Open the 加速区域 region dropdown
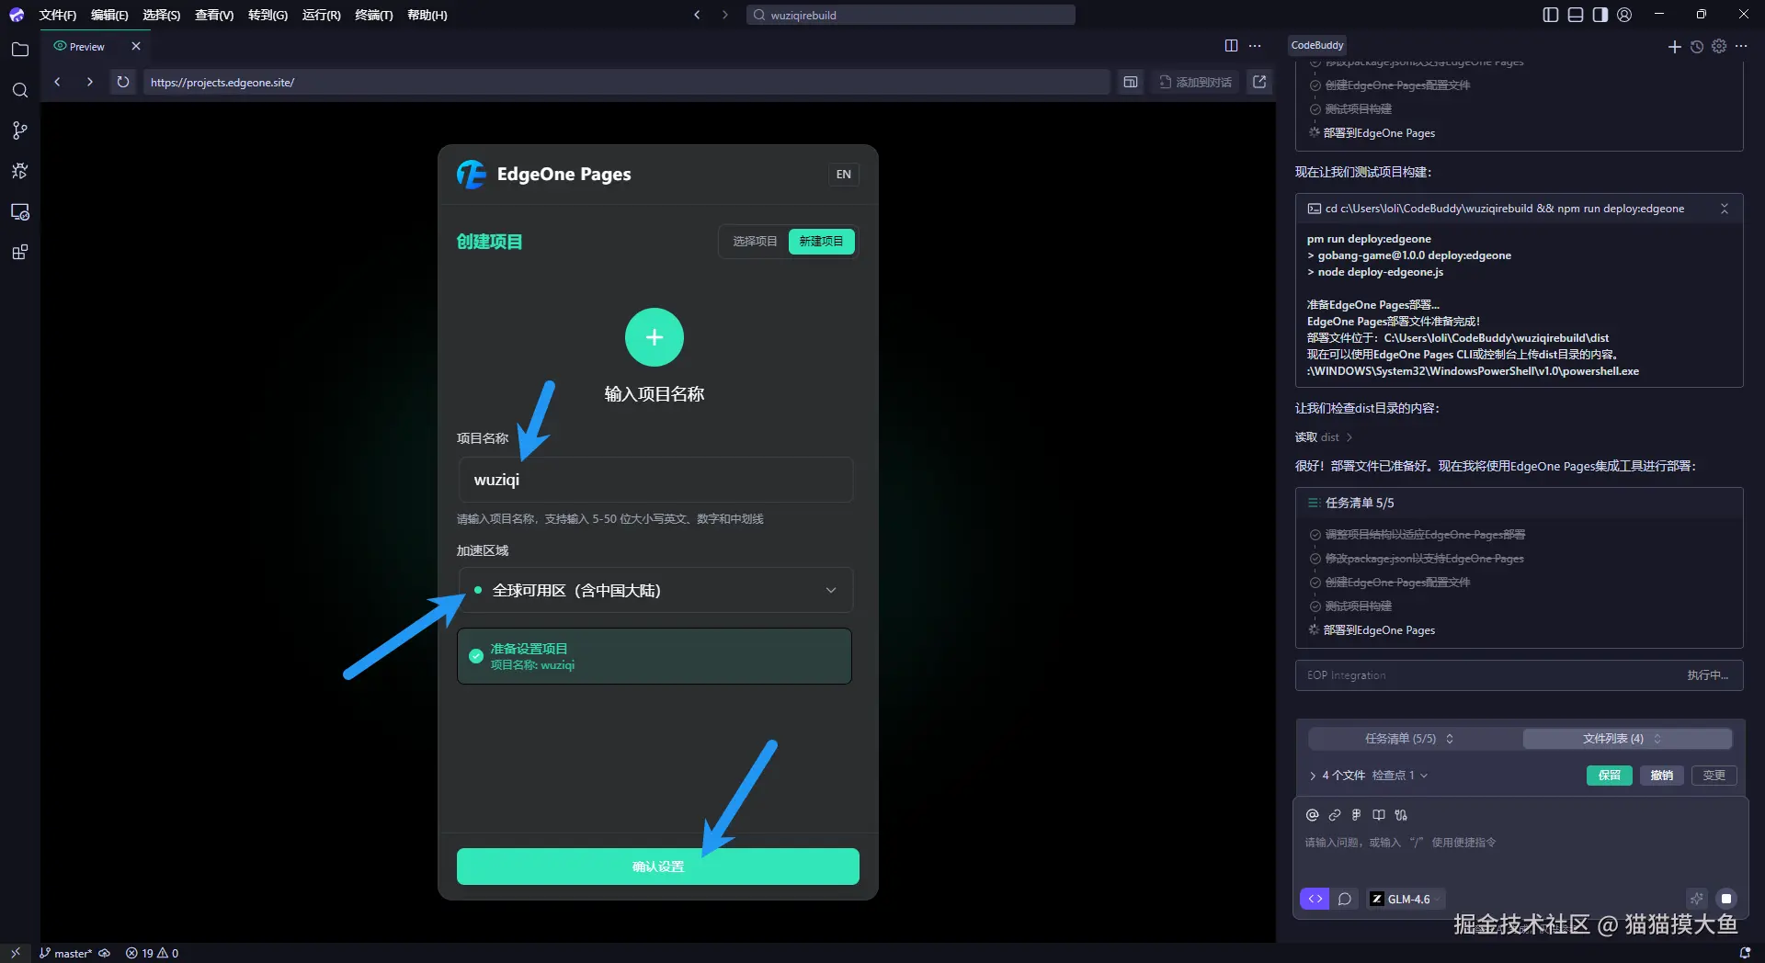1765x963 pixels. click(x=655, y=590)
